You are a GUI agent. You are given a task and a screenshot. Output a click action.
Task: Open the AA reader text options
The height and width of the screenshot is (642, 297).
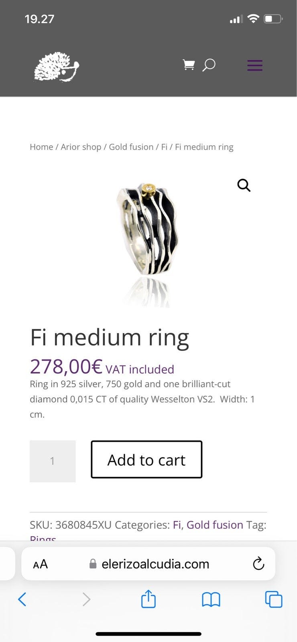pyautogui.click(x=41, y=564)
